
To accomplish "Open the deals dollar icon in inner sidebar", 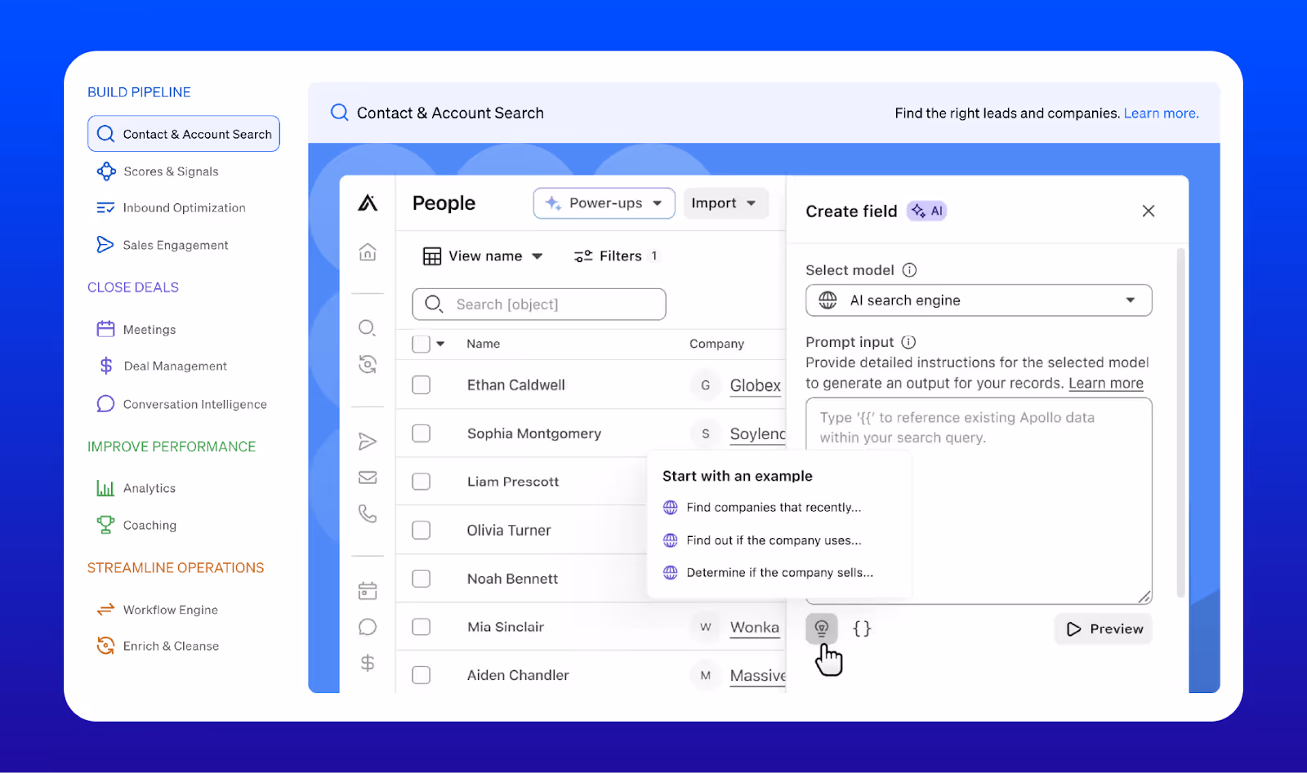I will (368, 663).
